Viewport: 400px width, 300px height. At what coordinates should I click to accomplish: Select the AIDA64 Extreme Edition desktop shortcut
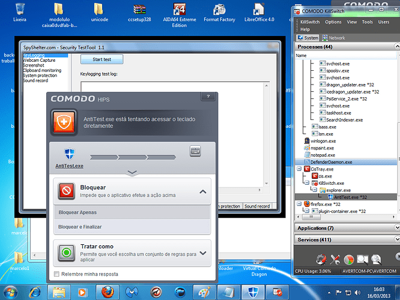(x=180, y=15)
